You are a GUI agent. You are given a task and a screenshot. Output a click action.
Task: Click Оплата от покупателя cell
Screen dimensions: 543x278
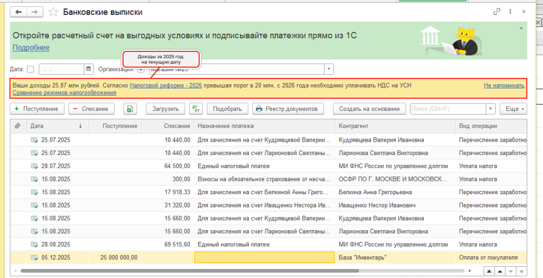(491, 257)
